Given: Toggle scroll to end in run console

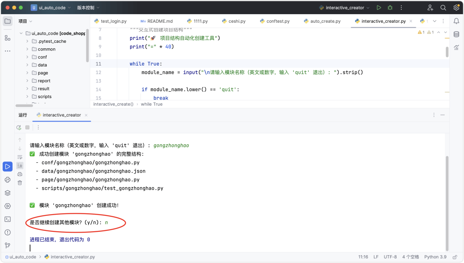Looking at the screenshot, I should [x=20, y=166].
